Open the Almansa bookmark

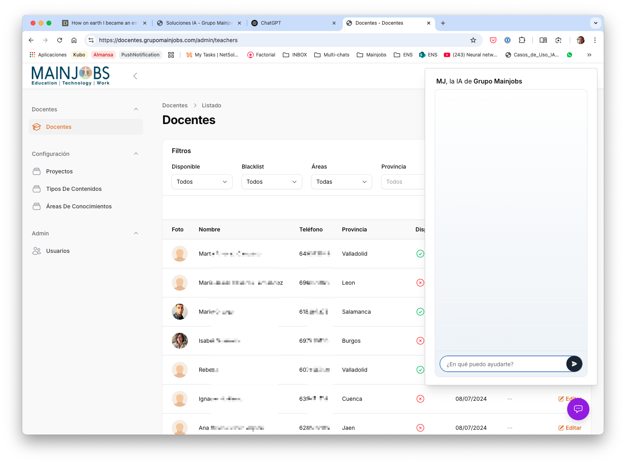click(x=103, y=55)
